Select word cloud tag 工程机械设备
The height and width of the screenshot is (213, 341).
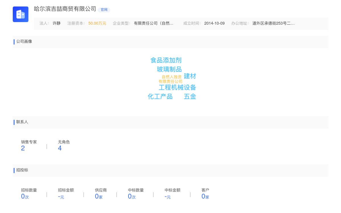[x=177, y=88]
